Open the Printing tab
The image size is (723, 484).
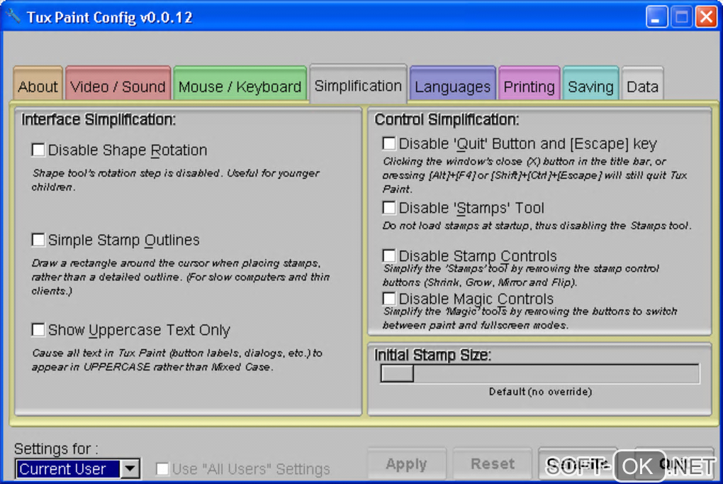coord(529,84)
